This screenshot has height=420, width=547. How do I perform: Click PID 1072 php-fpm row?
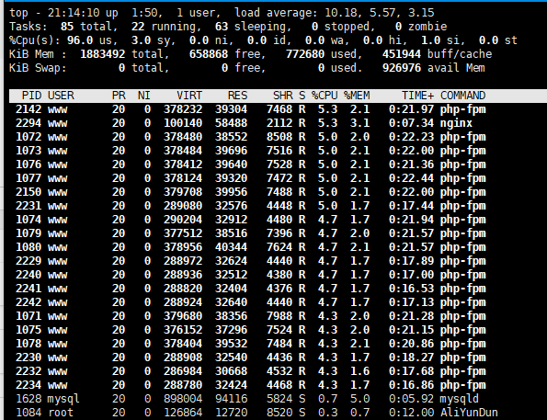click(x=28, y=137)
